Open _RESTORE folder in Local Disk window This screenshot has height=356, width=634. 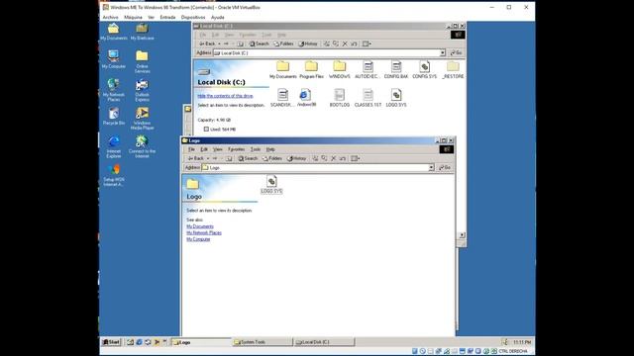tap(453, 69)
